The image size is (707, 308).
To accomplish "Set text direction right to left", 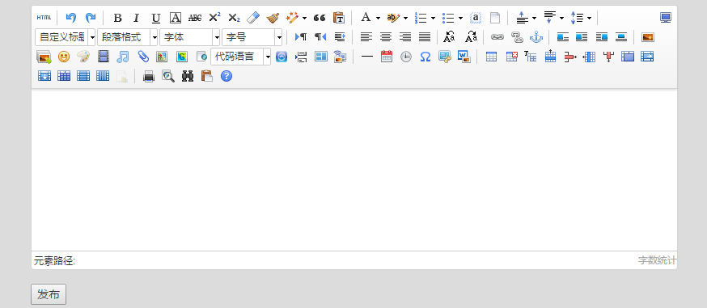I will [x=320, y=37].
